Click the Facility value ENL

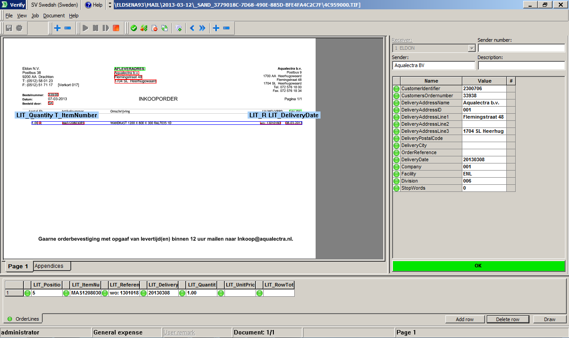click(484, 174)
